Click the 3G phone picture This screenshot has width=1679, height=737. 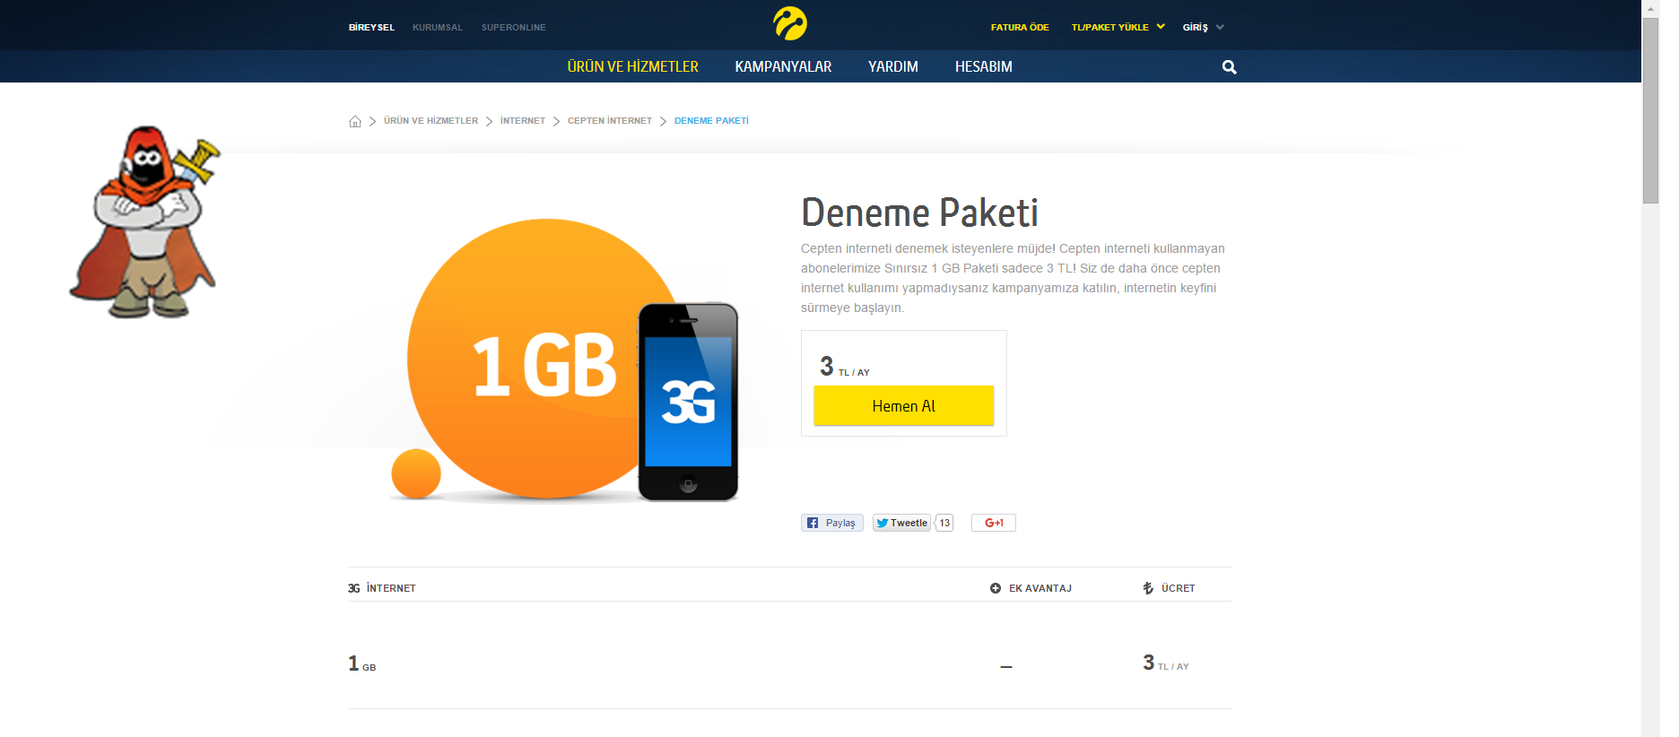[x=688, y=402]
